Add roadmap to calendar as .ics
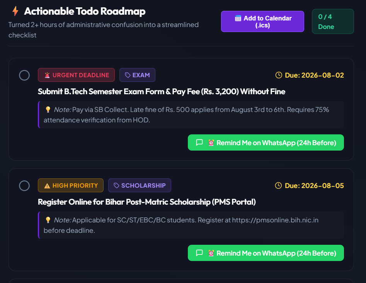Viewport: 366px width, 283px height. click(x=262, y=22)
